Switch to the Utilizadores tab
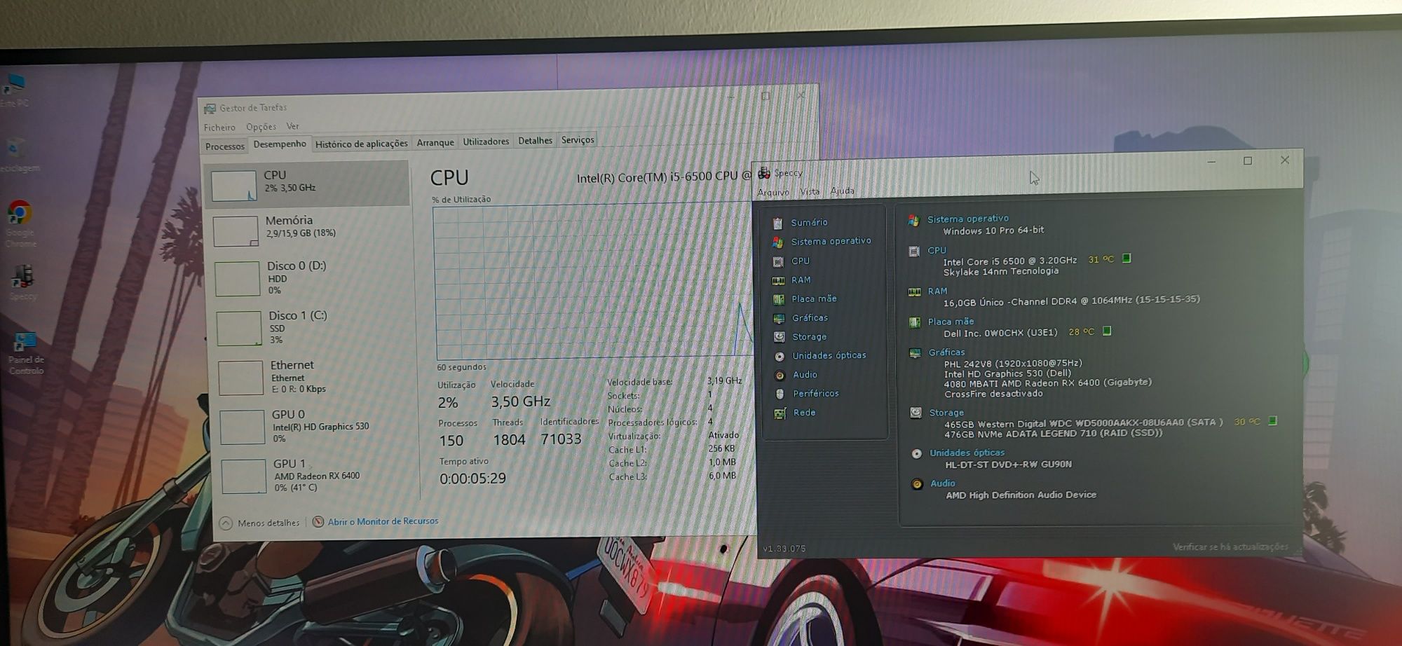Image resolution: width=1402 pixels, height=646 pixels. click(x=486, y=142)
